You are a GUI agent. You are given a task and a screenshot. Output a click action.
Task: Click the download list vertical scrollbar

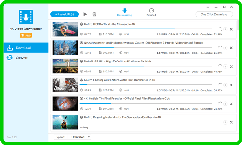(x=238, y=26)
